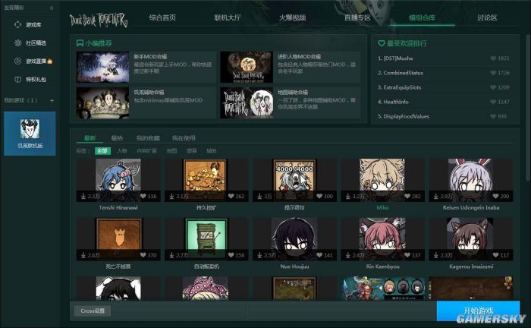Filter by the 全部 tag
Screen dimensions: 531x328
click(x=102, y=151)
